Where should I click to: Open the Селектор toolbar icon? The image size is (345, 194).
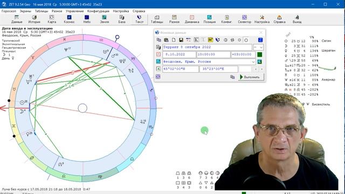click(x=244, y=19)
